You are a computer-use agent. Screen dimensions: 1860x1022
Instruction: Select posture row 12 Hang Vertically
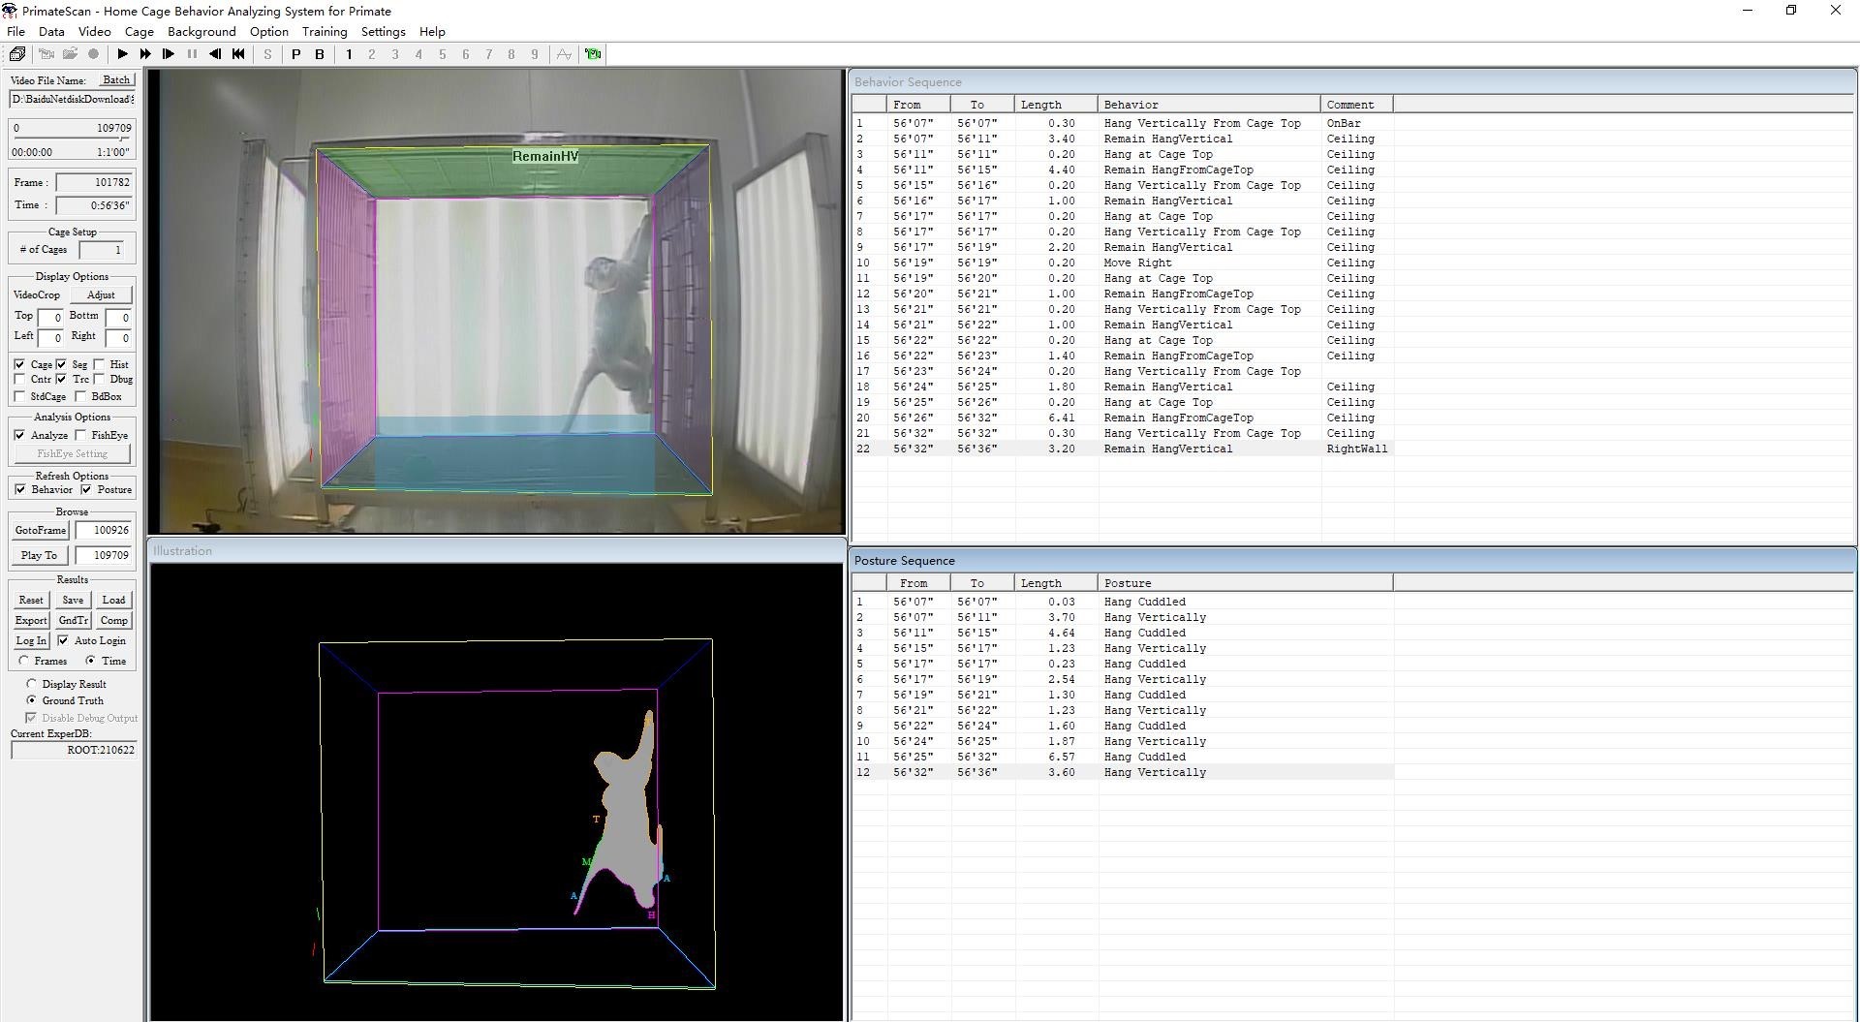click(1123, 772)
